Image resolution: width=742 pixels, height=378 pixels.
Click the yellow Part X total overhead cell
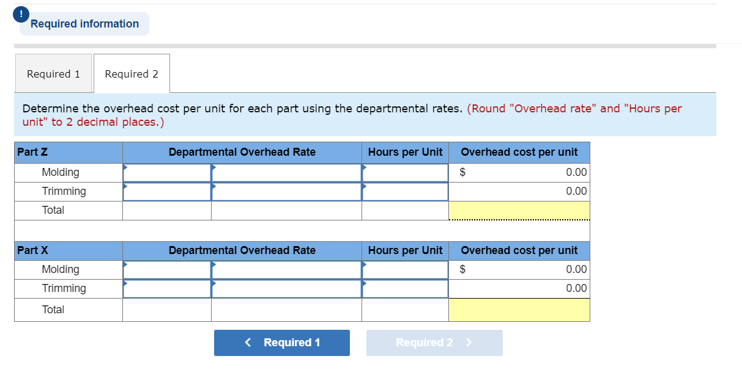click(x=519, y=310)
